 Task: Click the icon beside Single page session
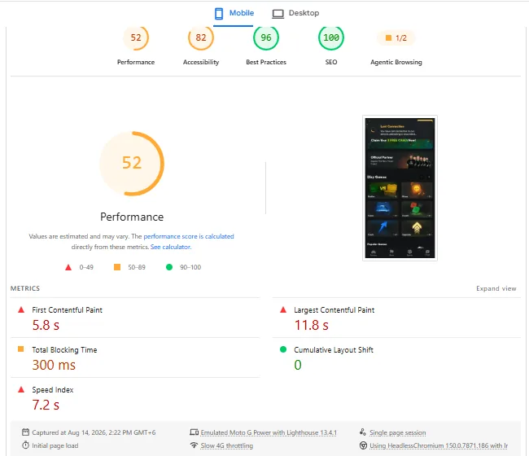click(x=363, y=432)
